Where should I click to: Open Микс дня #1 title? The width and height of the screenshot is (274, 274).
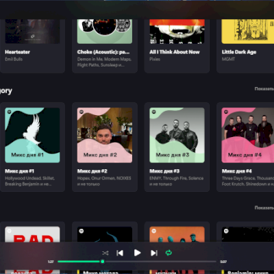click(x=20, y=171)
